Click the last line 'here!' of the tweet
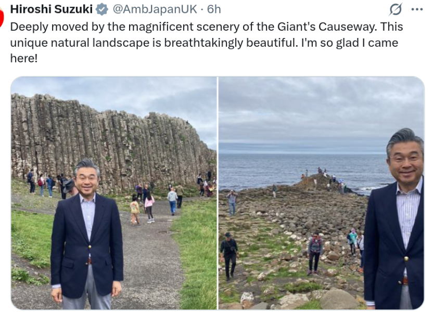The width and height of the screenshot is (433, 312). pos(24,58)
